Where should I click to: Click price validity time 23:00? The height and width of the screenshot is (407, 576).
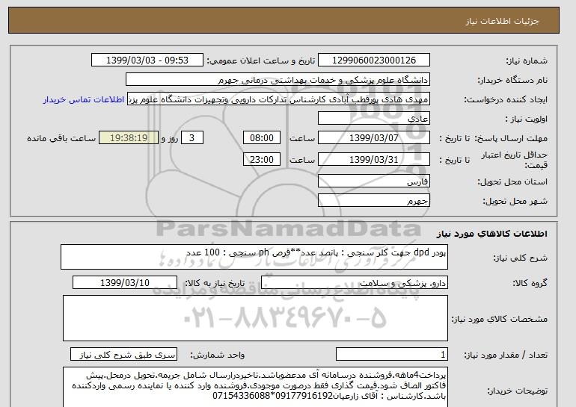pyautogui.click(x=262, y=160)
